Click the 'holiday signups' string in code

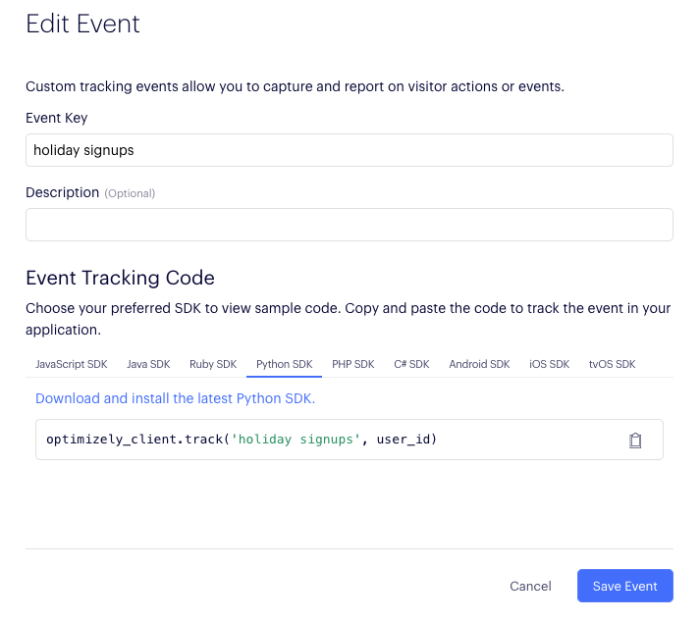296,440
